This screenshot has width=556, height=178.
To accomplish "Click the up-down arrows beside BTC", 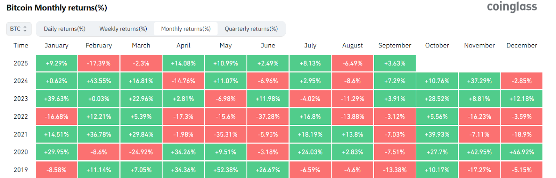I will (x=25, y=29).
